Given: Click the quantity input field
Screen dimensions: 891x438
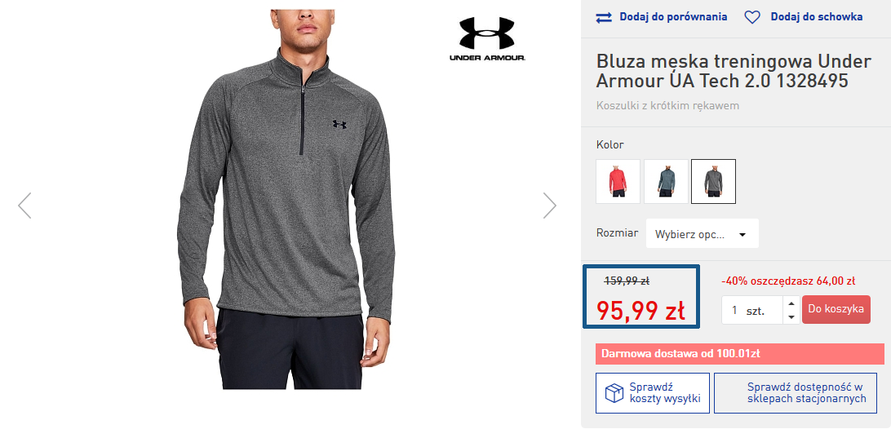Looking at the screenshot, I should click(x=751, y=310).
